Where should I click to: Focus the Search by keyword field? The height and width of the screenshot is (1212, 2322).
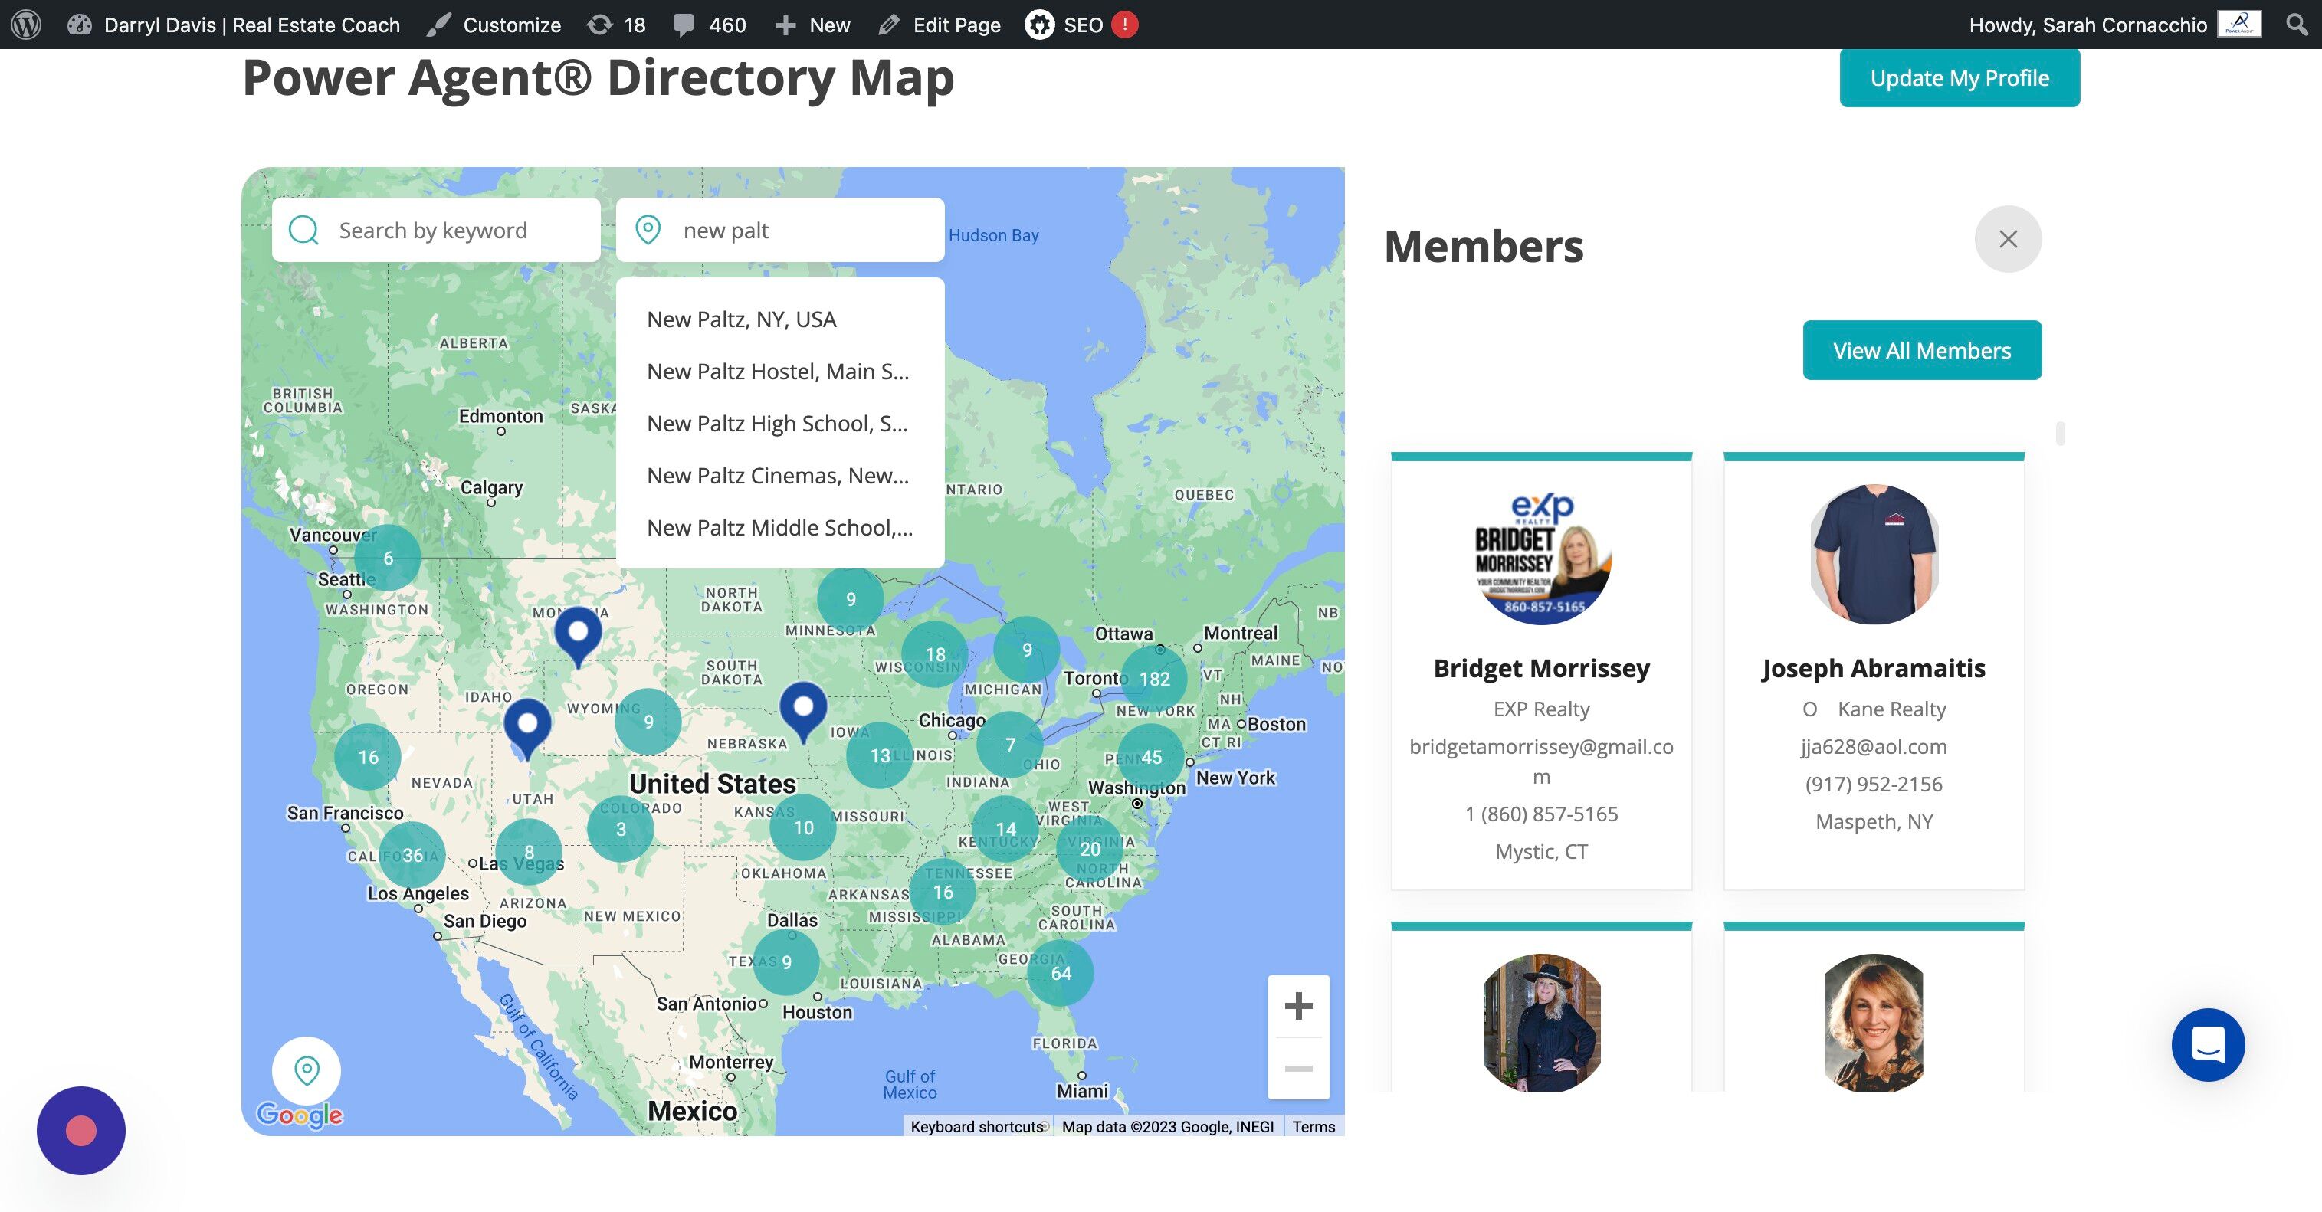tap(451, 231)
